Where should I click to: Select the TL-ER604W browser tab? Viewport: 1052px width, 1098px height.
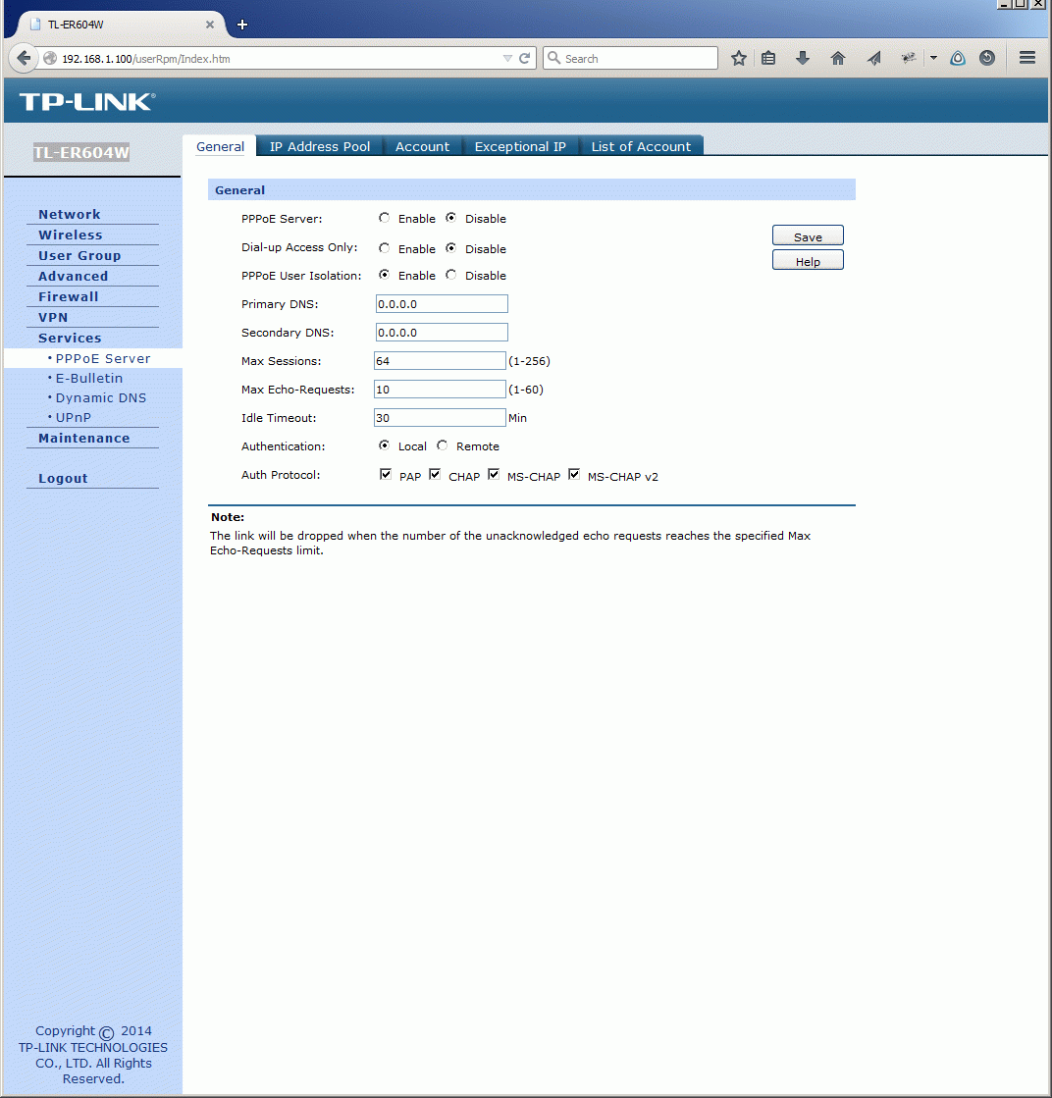(x=121, y=25)
